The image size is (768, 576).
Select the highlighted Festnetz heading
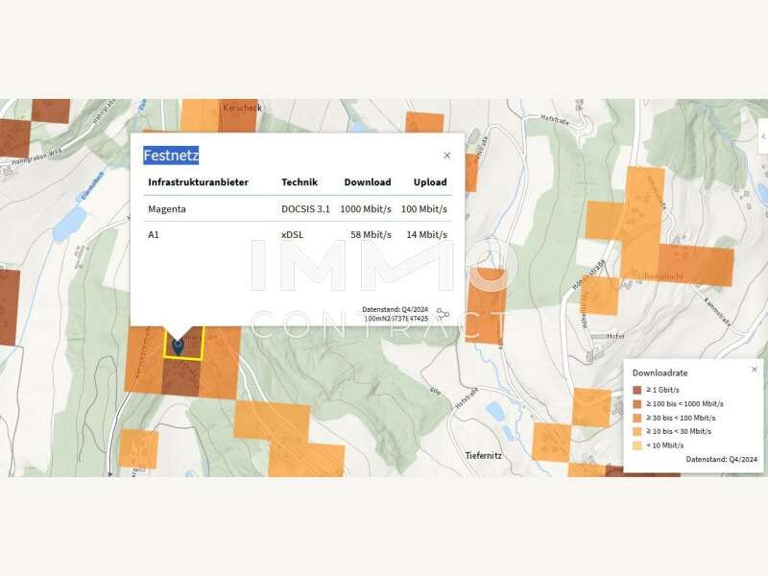point(171,156)
